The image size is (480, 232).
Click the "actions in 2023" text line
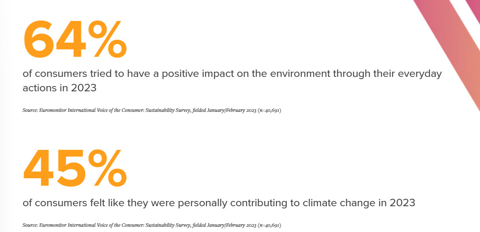tap(59, 88)
